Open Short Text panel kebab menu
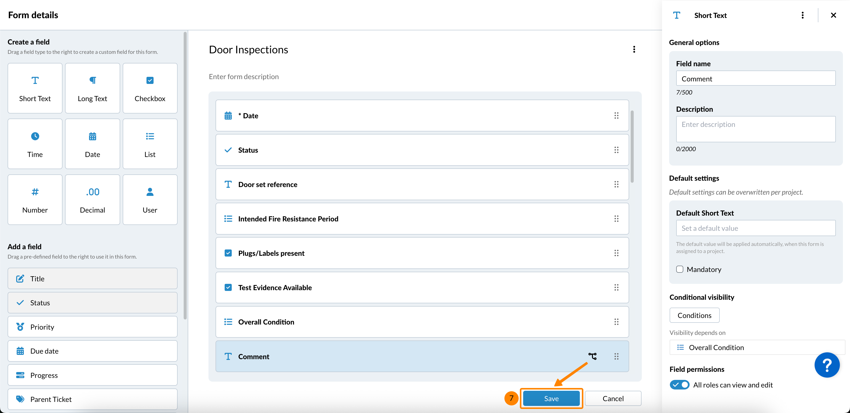850x413 pixels. tap(802, 15)
